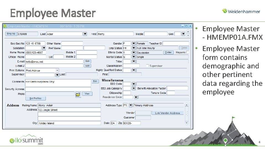Click the Address field with 123 Jingle Street
The width and height of the screenshot is (265, 149).
pyautogui.click(x=69, y=110)
